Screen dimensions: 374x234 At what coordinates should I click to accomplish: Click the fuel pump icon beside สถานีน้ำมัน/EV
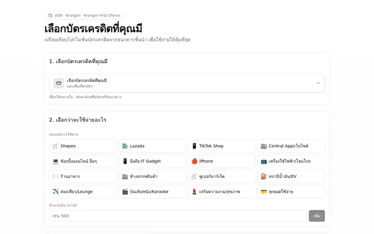click(x=264, y=177)
